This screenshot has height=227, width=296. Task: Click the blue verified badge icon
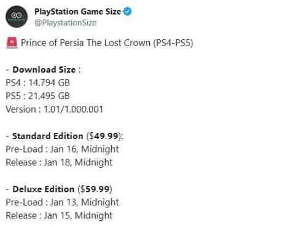[127, 11]
